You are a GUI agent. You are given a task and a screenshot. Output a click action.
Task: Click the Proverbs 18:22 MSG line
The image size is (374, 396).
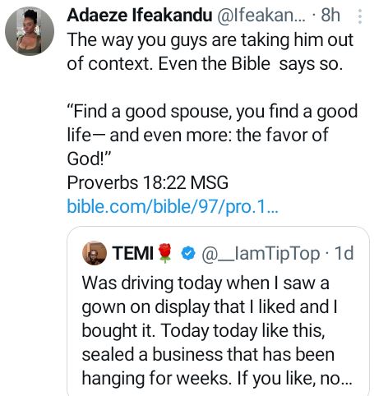click(x=147, y=182)
